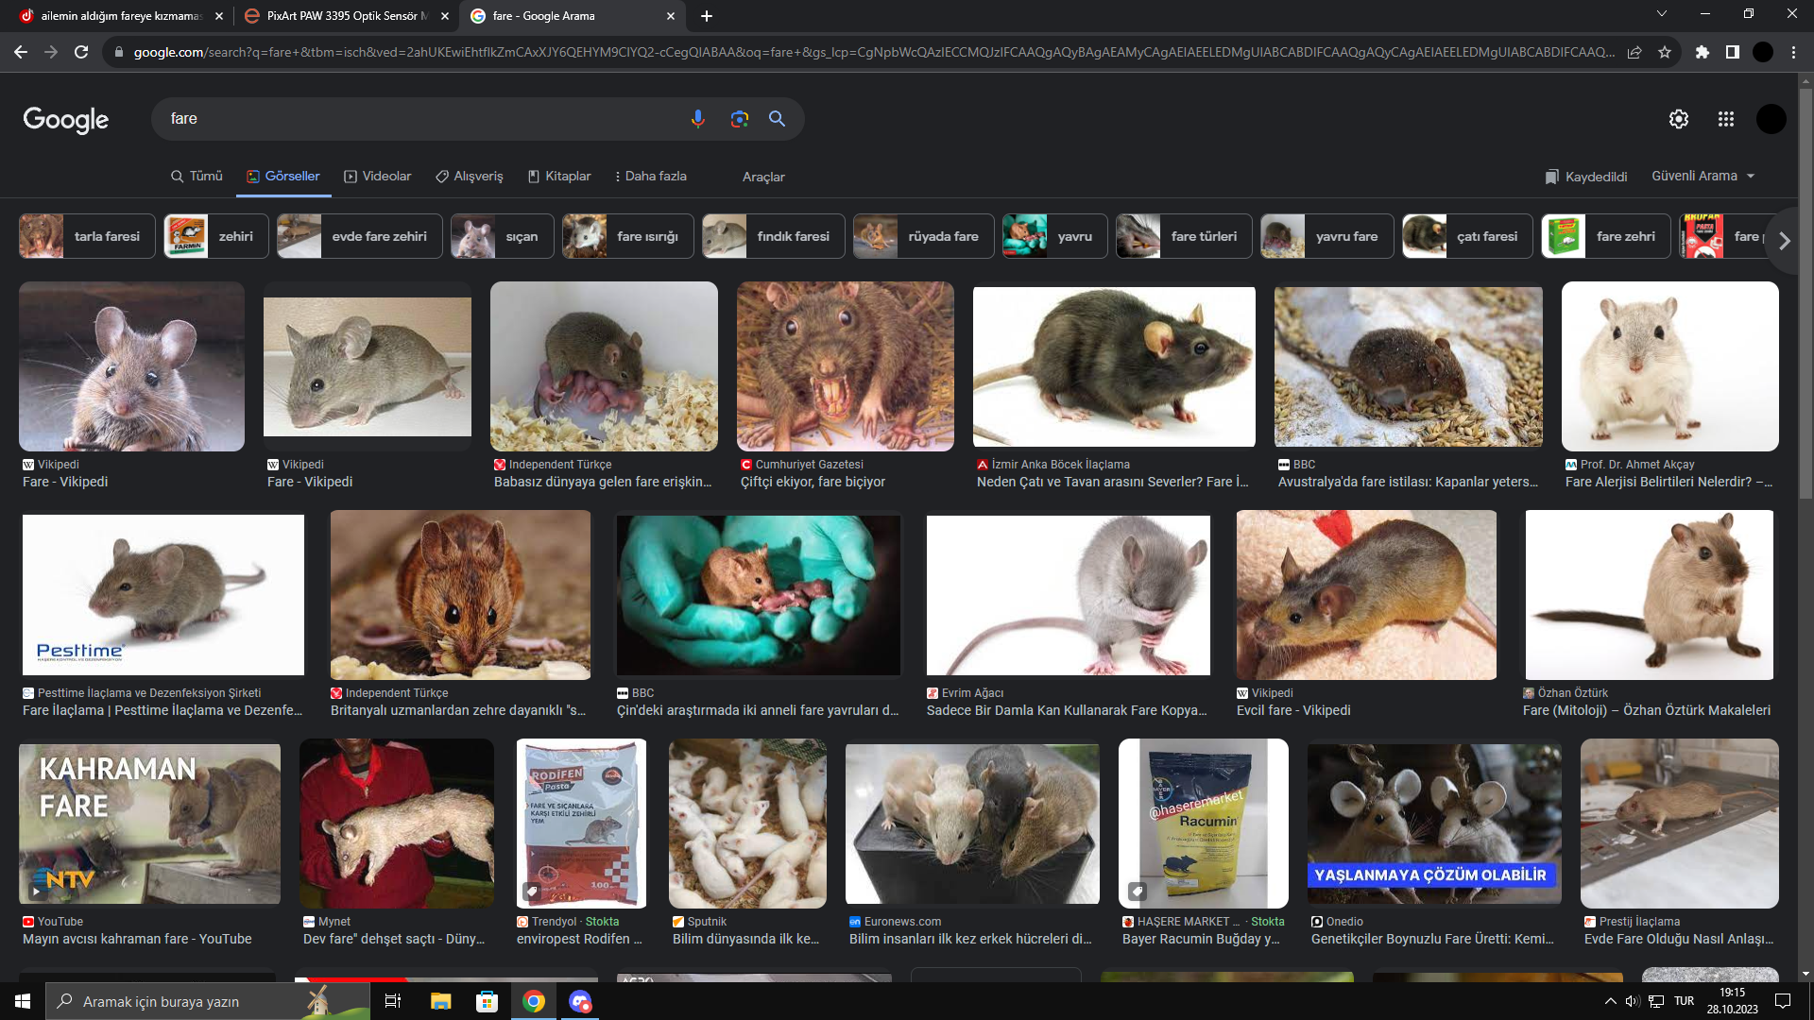This screenshot has width=1814, height=1020.
Task: Reload the page
Action: [x=81, y=52]
